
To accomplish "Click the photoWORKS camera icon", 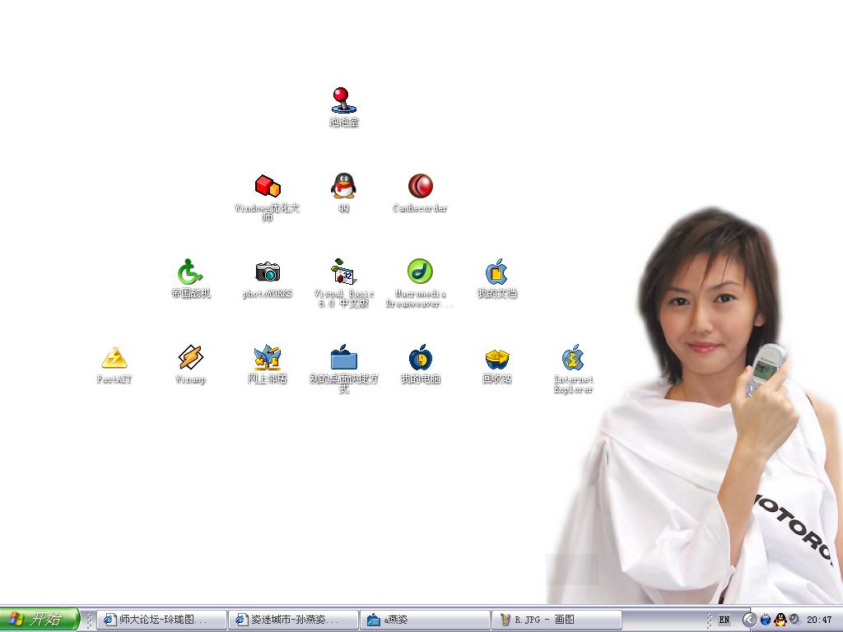I will [x=268, y=272].
